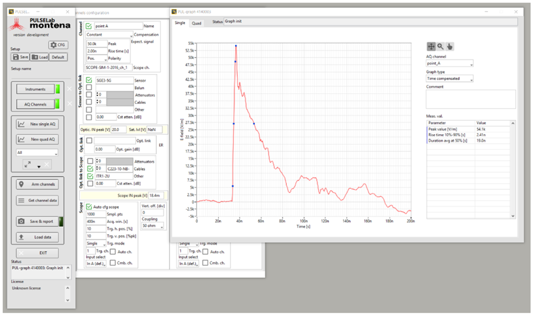Viewport: 534px width, 315px height.
Task: Toggle the point A channel checkbox
Action: coord(89,26)
